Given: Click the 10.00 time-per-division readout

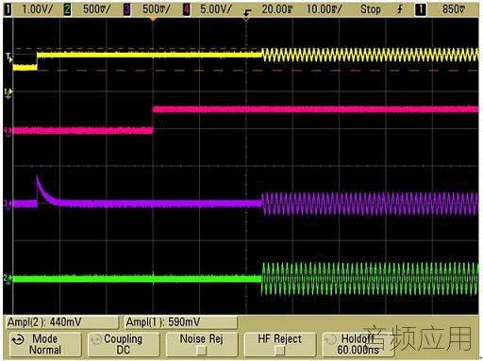Looking at the screenshot, I should click(x=324, y=9).
